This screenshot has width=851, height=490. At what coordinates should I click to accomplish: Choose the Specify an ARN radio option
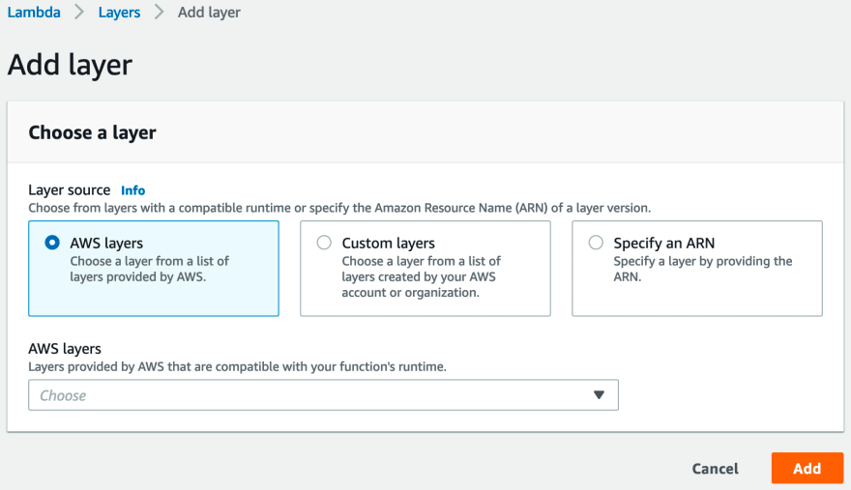596,243
